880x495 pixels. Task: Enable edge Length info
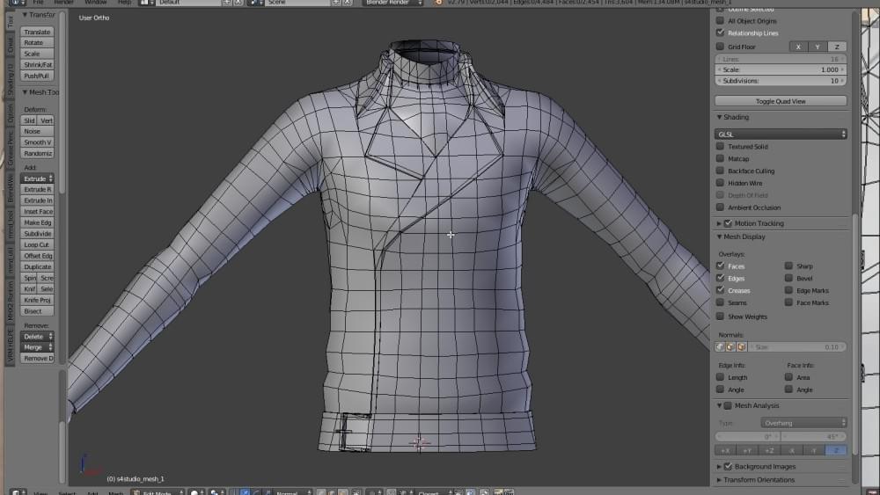720,377
